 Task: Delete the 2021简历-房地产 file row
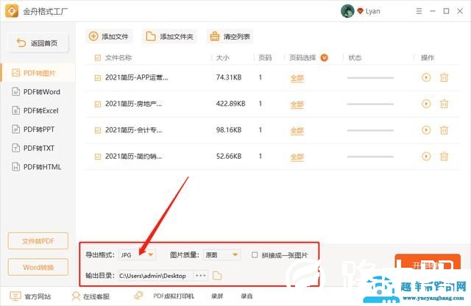tap(444, 104)
